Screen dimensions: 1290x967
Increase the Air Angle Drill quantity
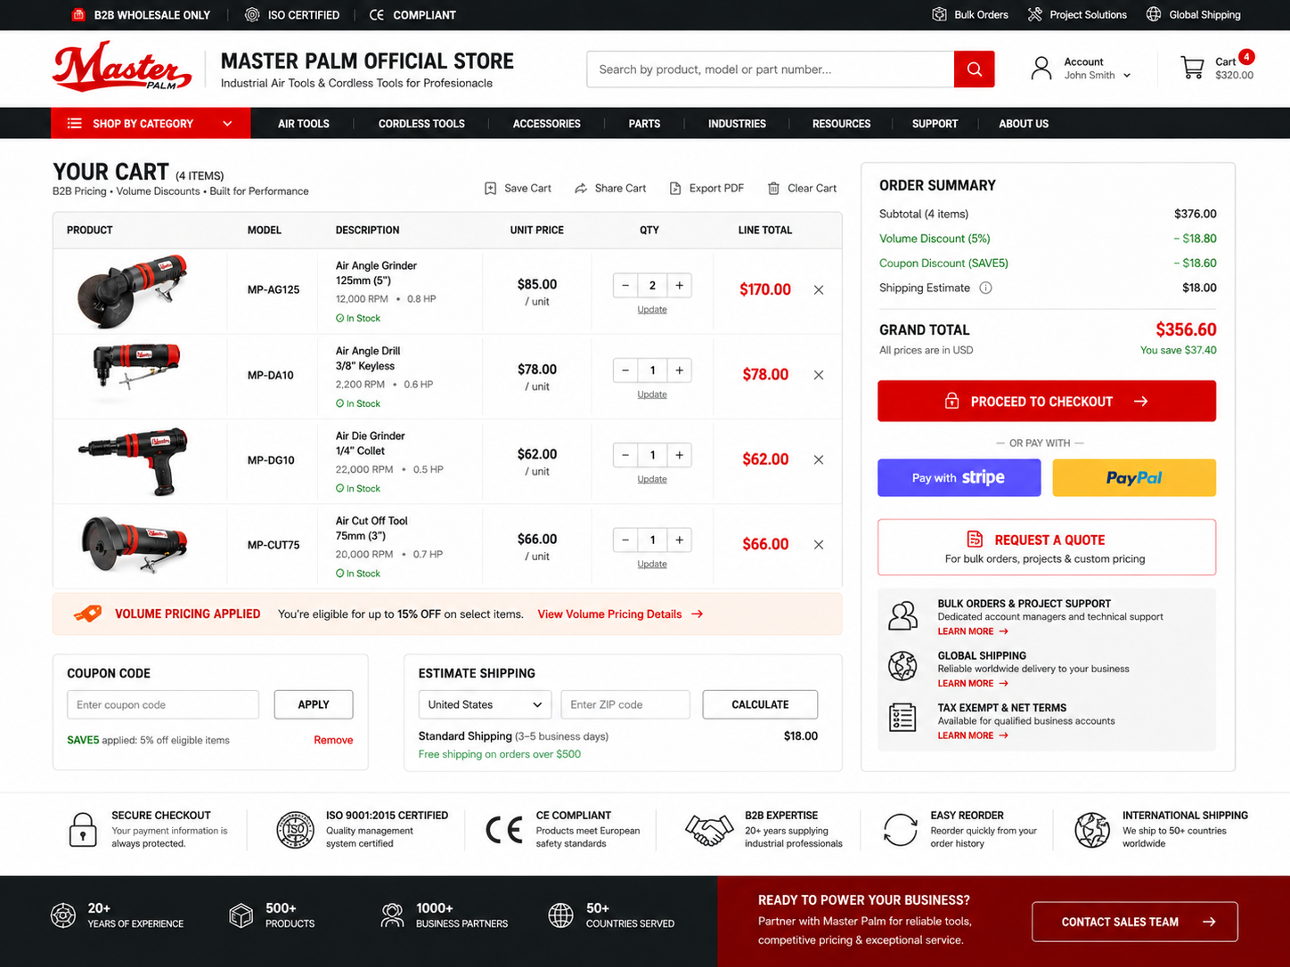pyautogui.click(x=679, y=370)
